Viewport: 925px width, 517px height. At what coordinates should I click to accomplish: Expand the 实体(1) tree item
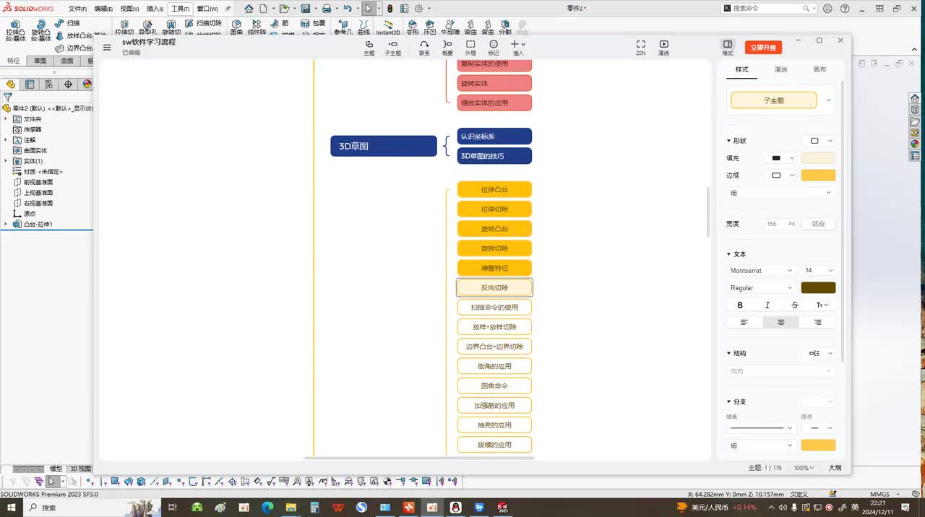click(7, 161)
